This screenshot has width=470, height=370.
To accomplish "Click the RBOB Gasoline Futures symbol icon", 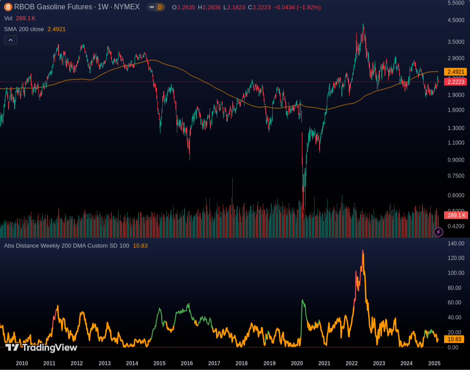I will [8, 7].
